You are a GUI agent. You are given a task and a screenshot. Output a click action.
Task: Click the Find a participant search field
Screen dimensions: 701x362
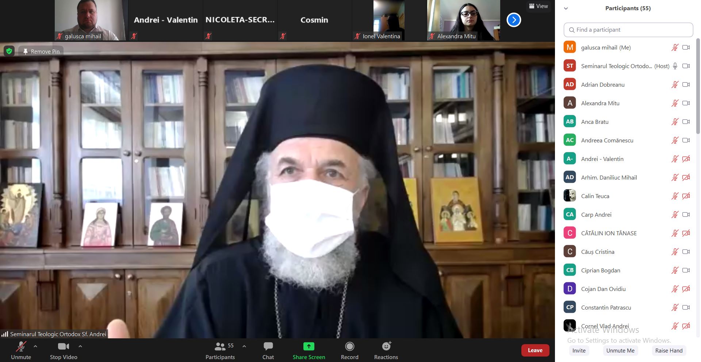628,30
